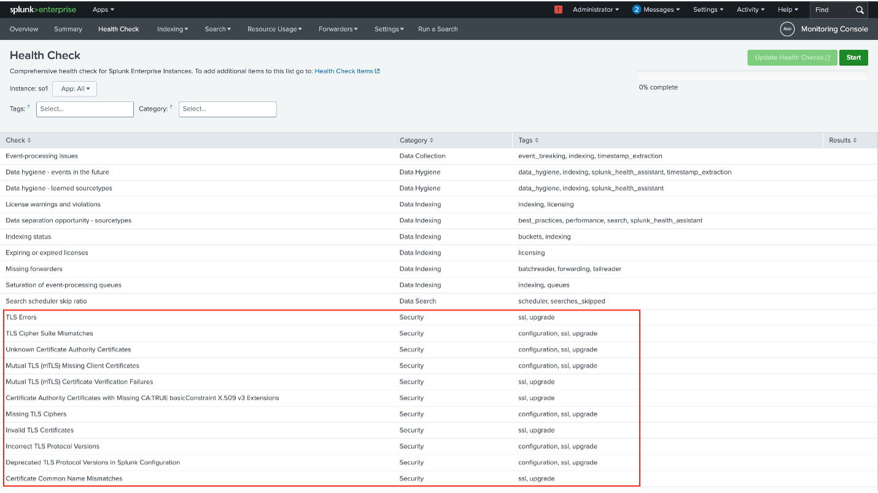Select the Missing forwarders check
Image resolution: width=878 pixels, height=493 pixels.
coord(439,269)
